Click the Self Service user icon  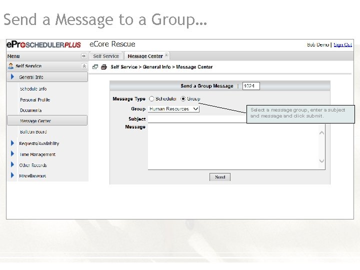coord(10,66)
